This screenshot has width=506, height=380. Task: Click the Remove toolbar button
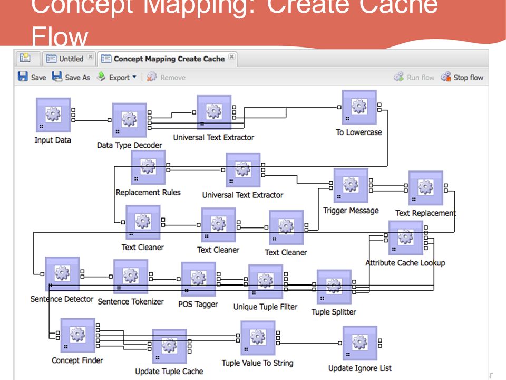166,77
